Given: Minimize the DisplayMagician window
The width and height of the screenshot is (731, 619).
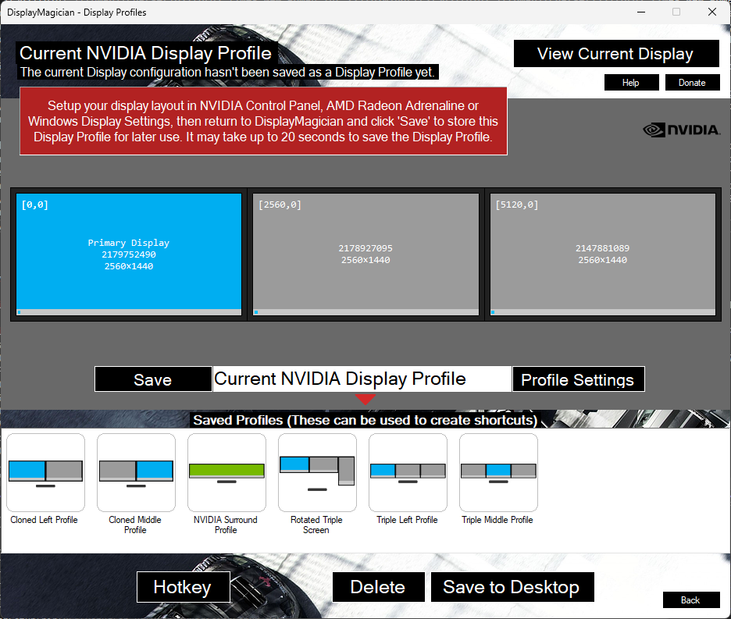Looking at the screenshot, I should [x=641, y=12].
